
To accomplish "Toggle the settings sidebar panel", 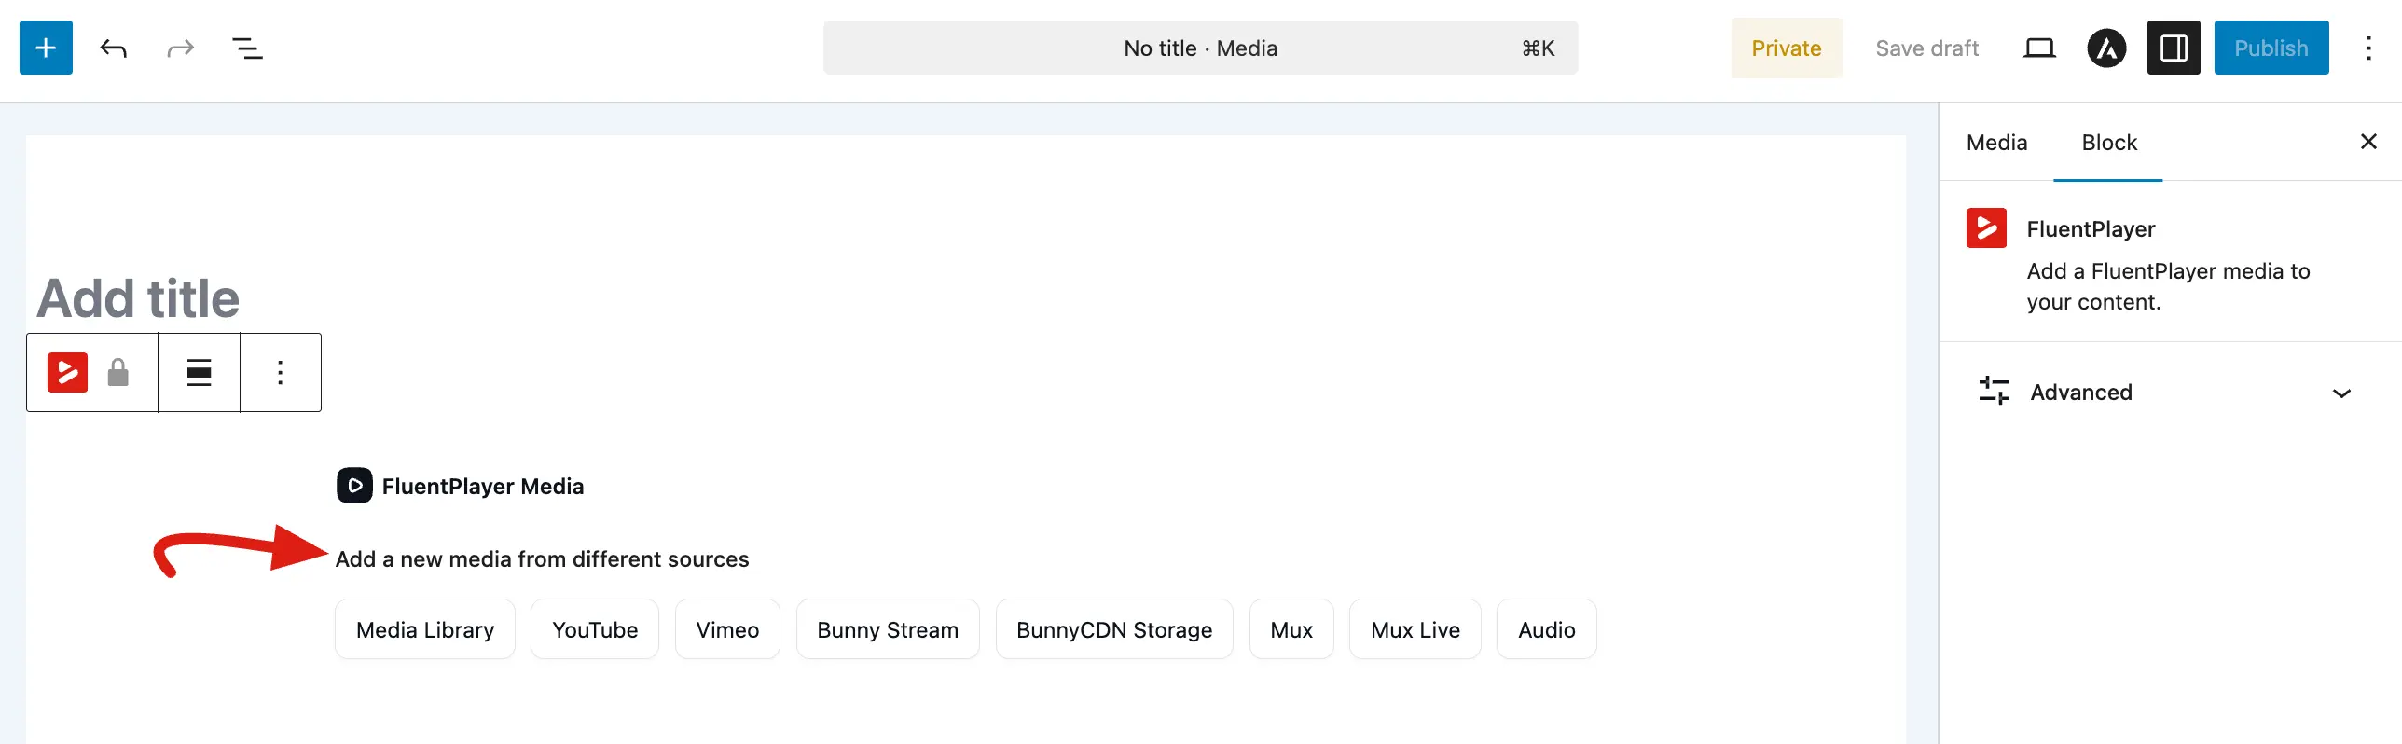I will (x=2174, y=48).
